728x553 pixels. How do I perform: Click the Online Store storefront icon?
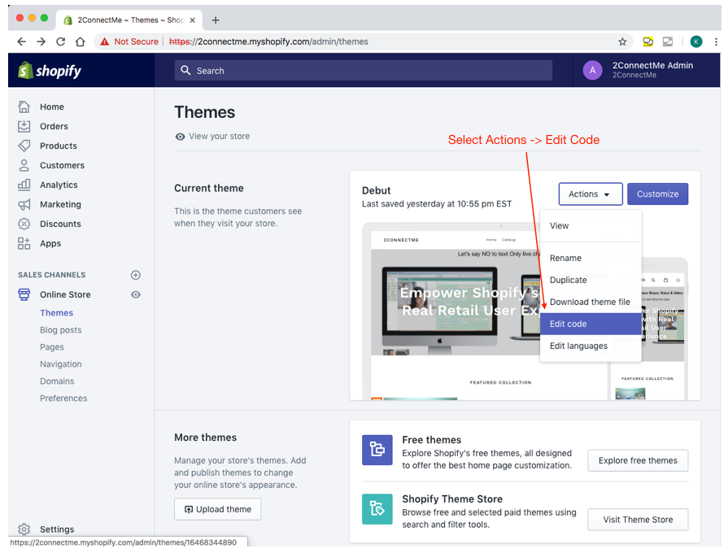pos(24,294)
